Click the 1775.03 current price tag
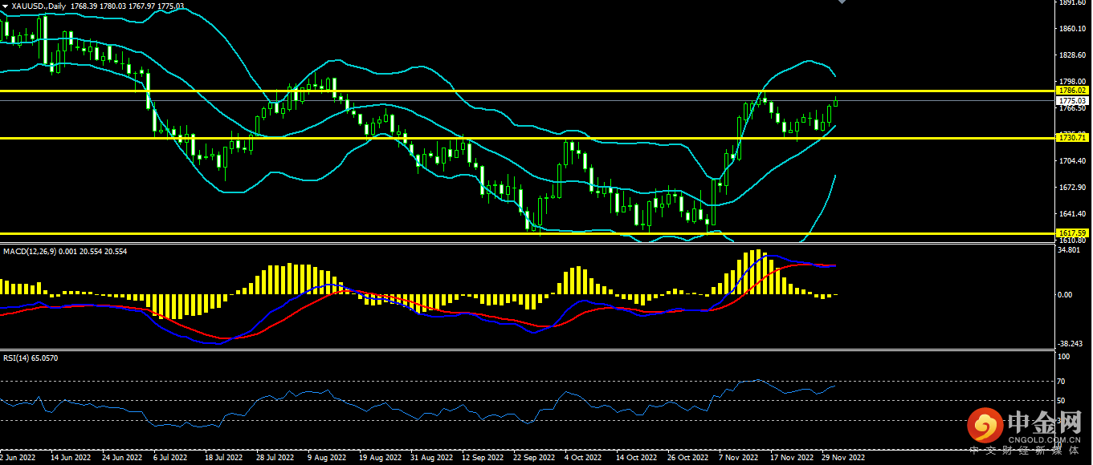1093x465 pixels. pos(1072,101)
